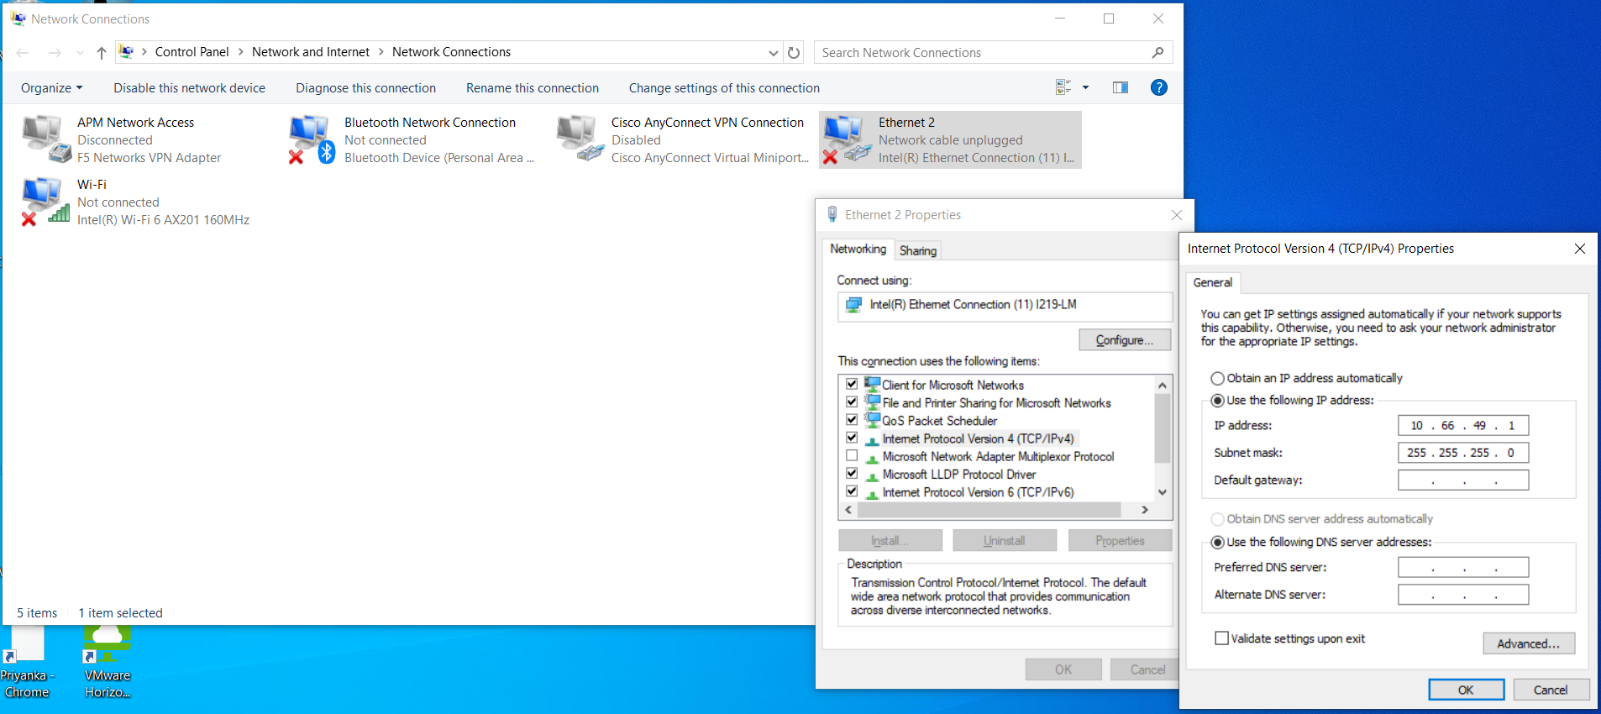The height and width of the screenshot is (714, 1601).
Task: Open the view options dropdown arrow
Action: tap(1085, 87)
